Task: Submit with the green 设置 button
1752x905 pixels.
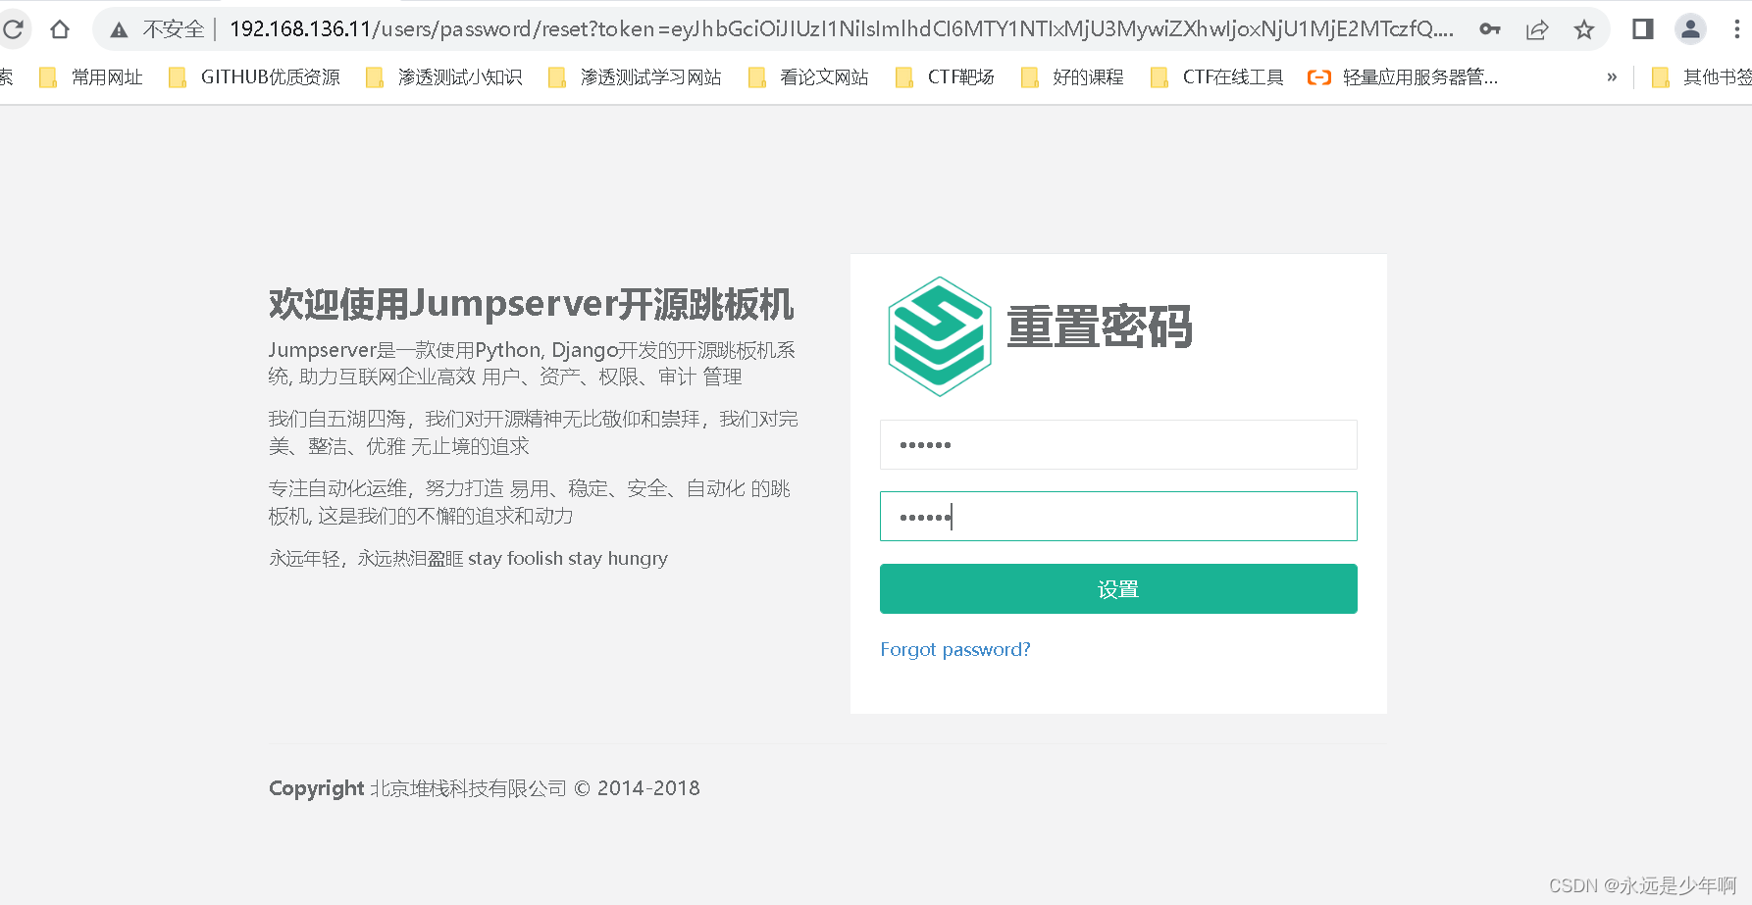Action: 1118,589
